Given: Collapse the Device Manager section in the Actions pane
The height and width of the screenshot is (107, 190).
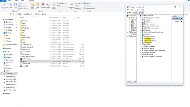Looking at the screenshot, I should click(181, 19).
